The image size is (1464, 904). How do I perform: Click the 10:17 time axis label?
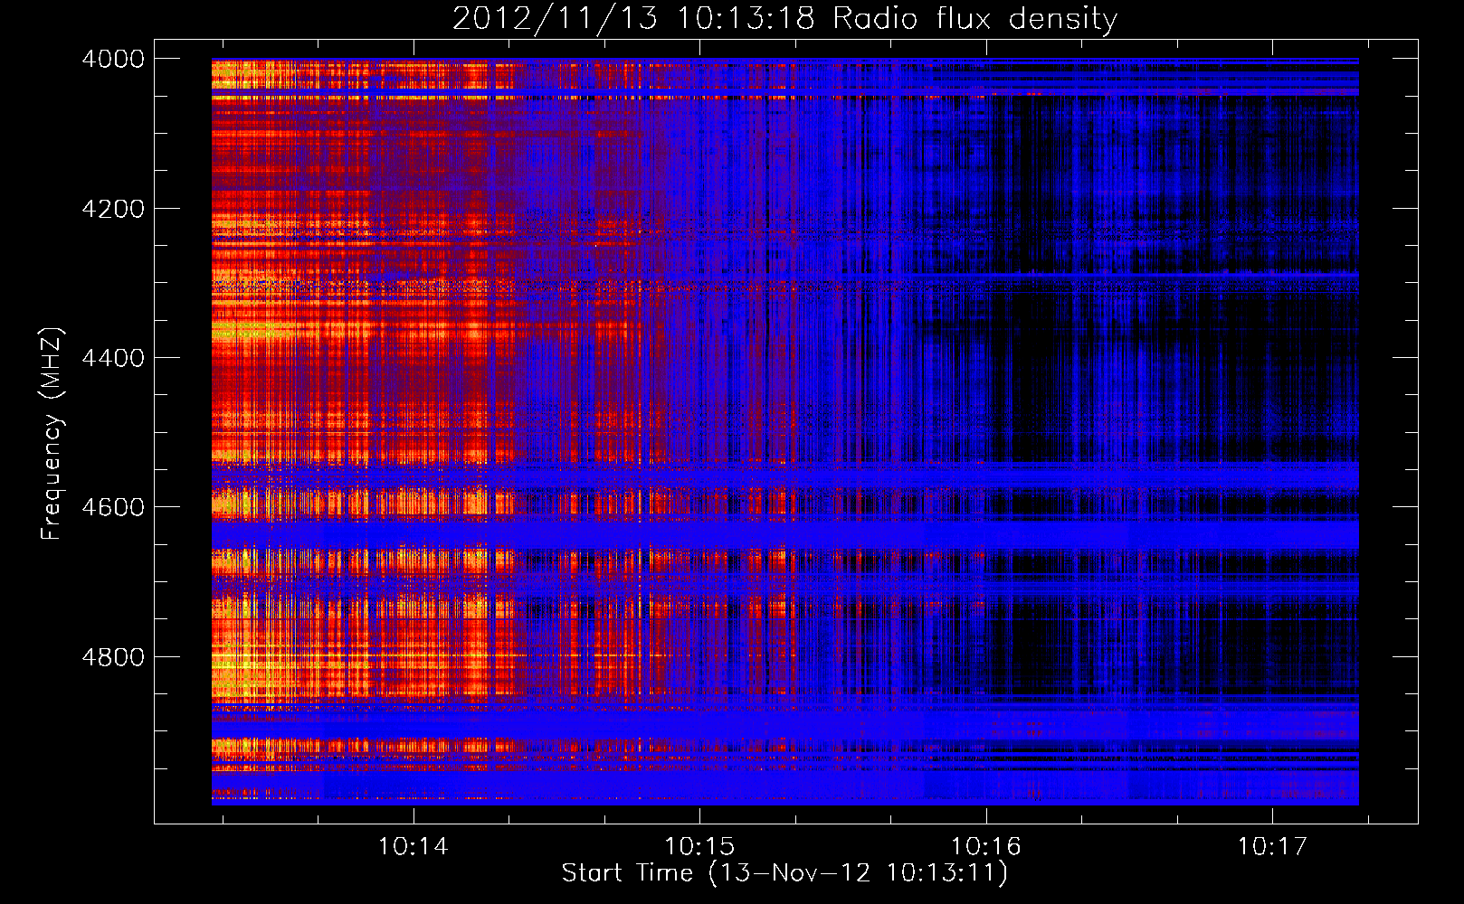(1272, 847)
